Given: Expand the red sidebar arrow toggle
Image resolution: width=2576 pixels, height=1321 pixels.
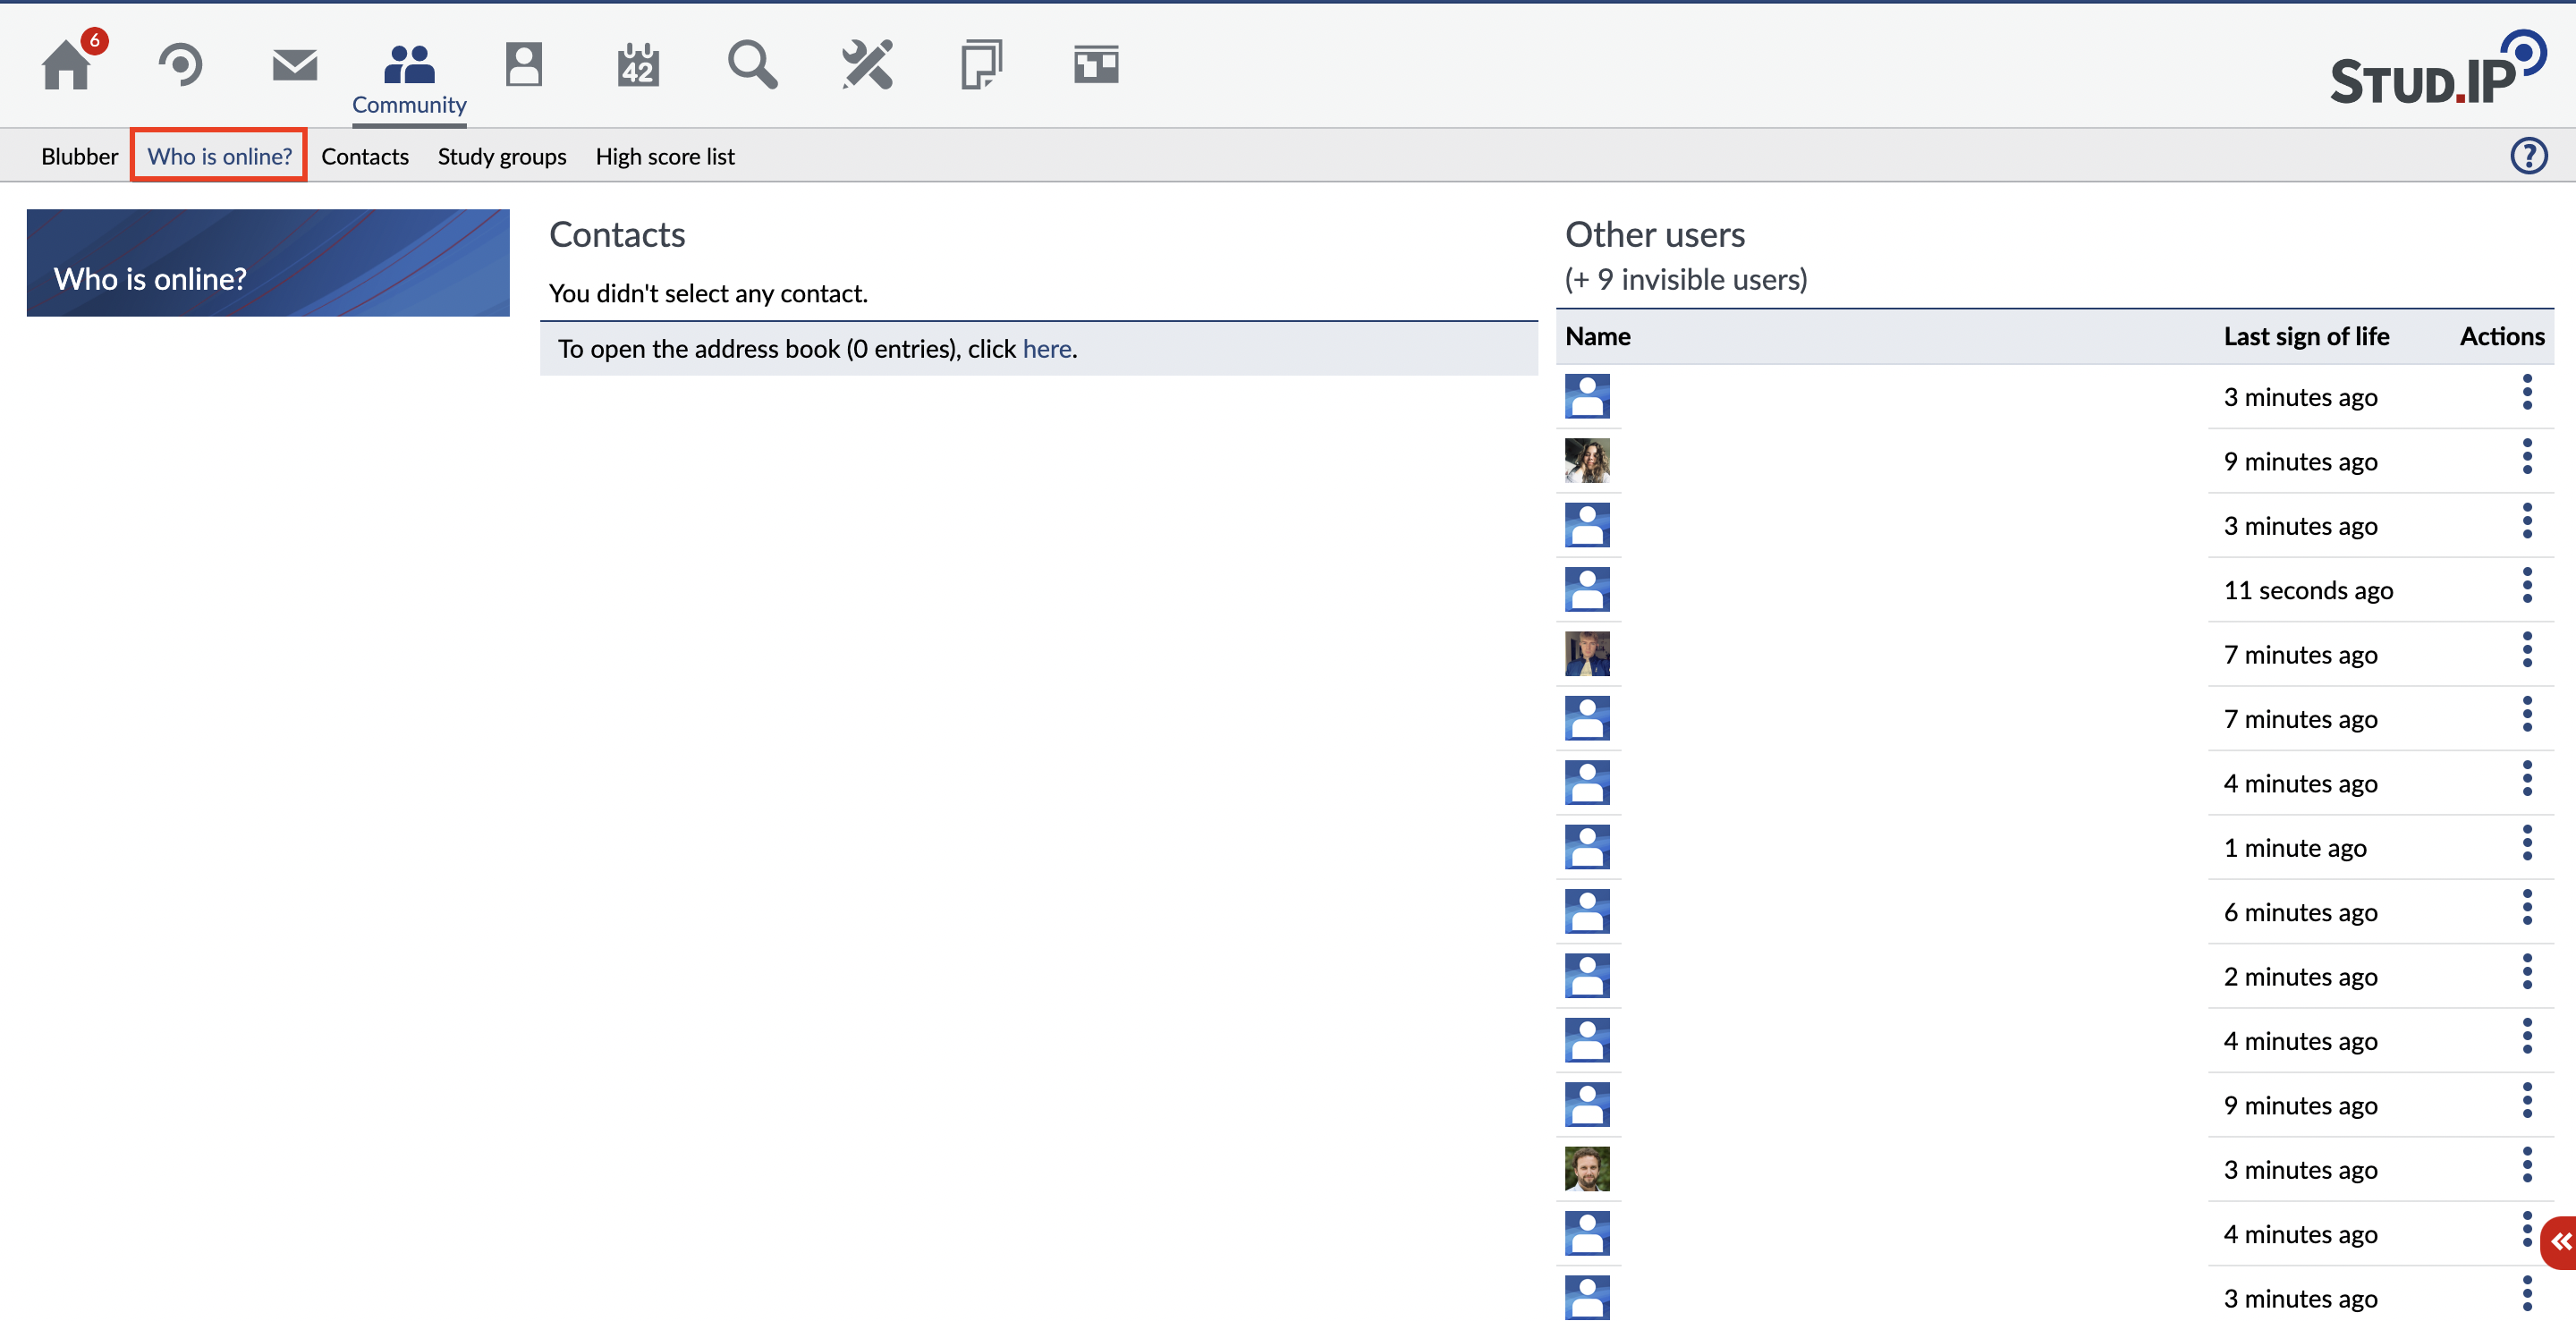Looking at the screenshot, I should (2560, 1242).
